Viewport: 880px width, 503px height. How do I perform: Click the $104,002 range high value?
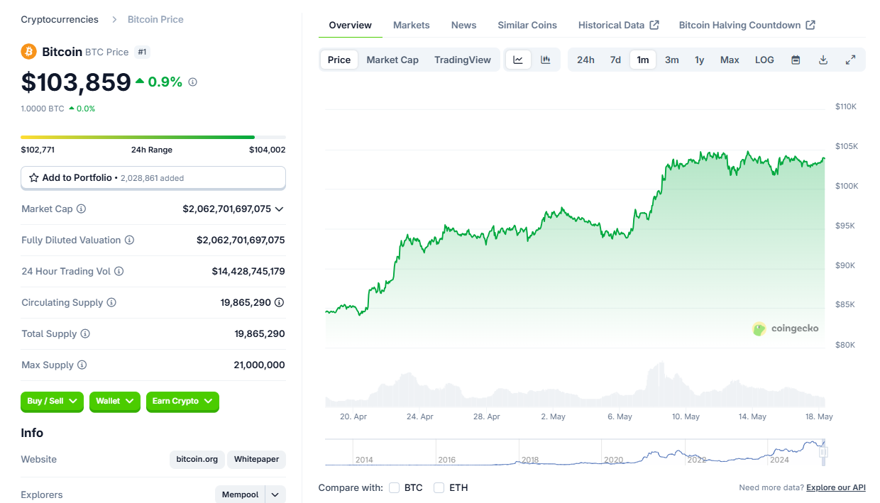click(x=268, y=150)
